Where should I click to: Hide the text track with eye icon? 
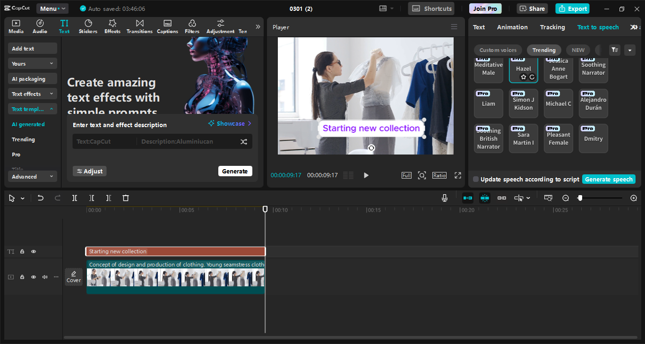pos(34,251)
